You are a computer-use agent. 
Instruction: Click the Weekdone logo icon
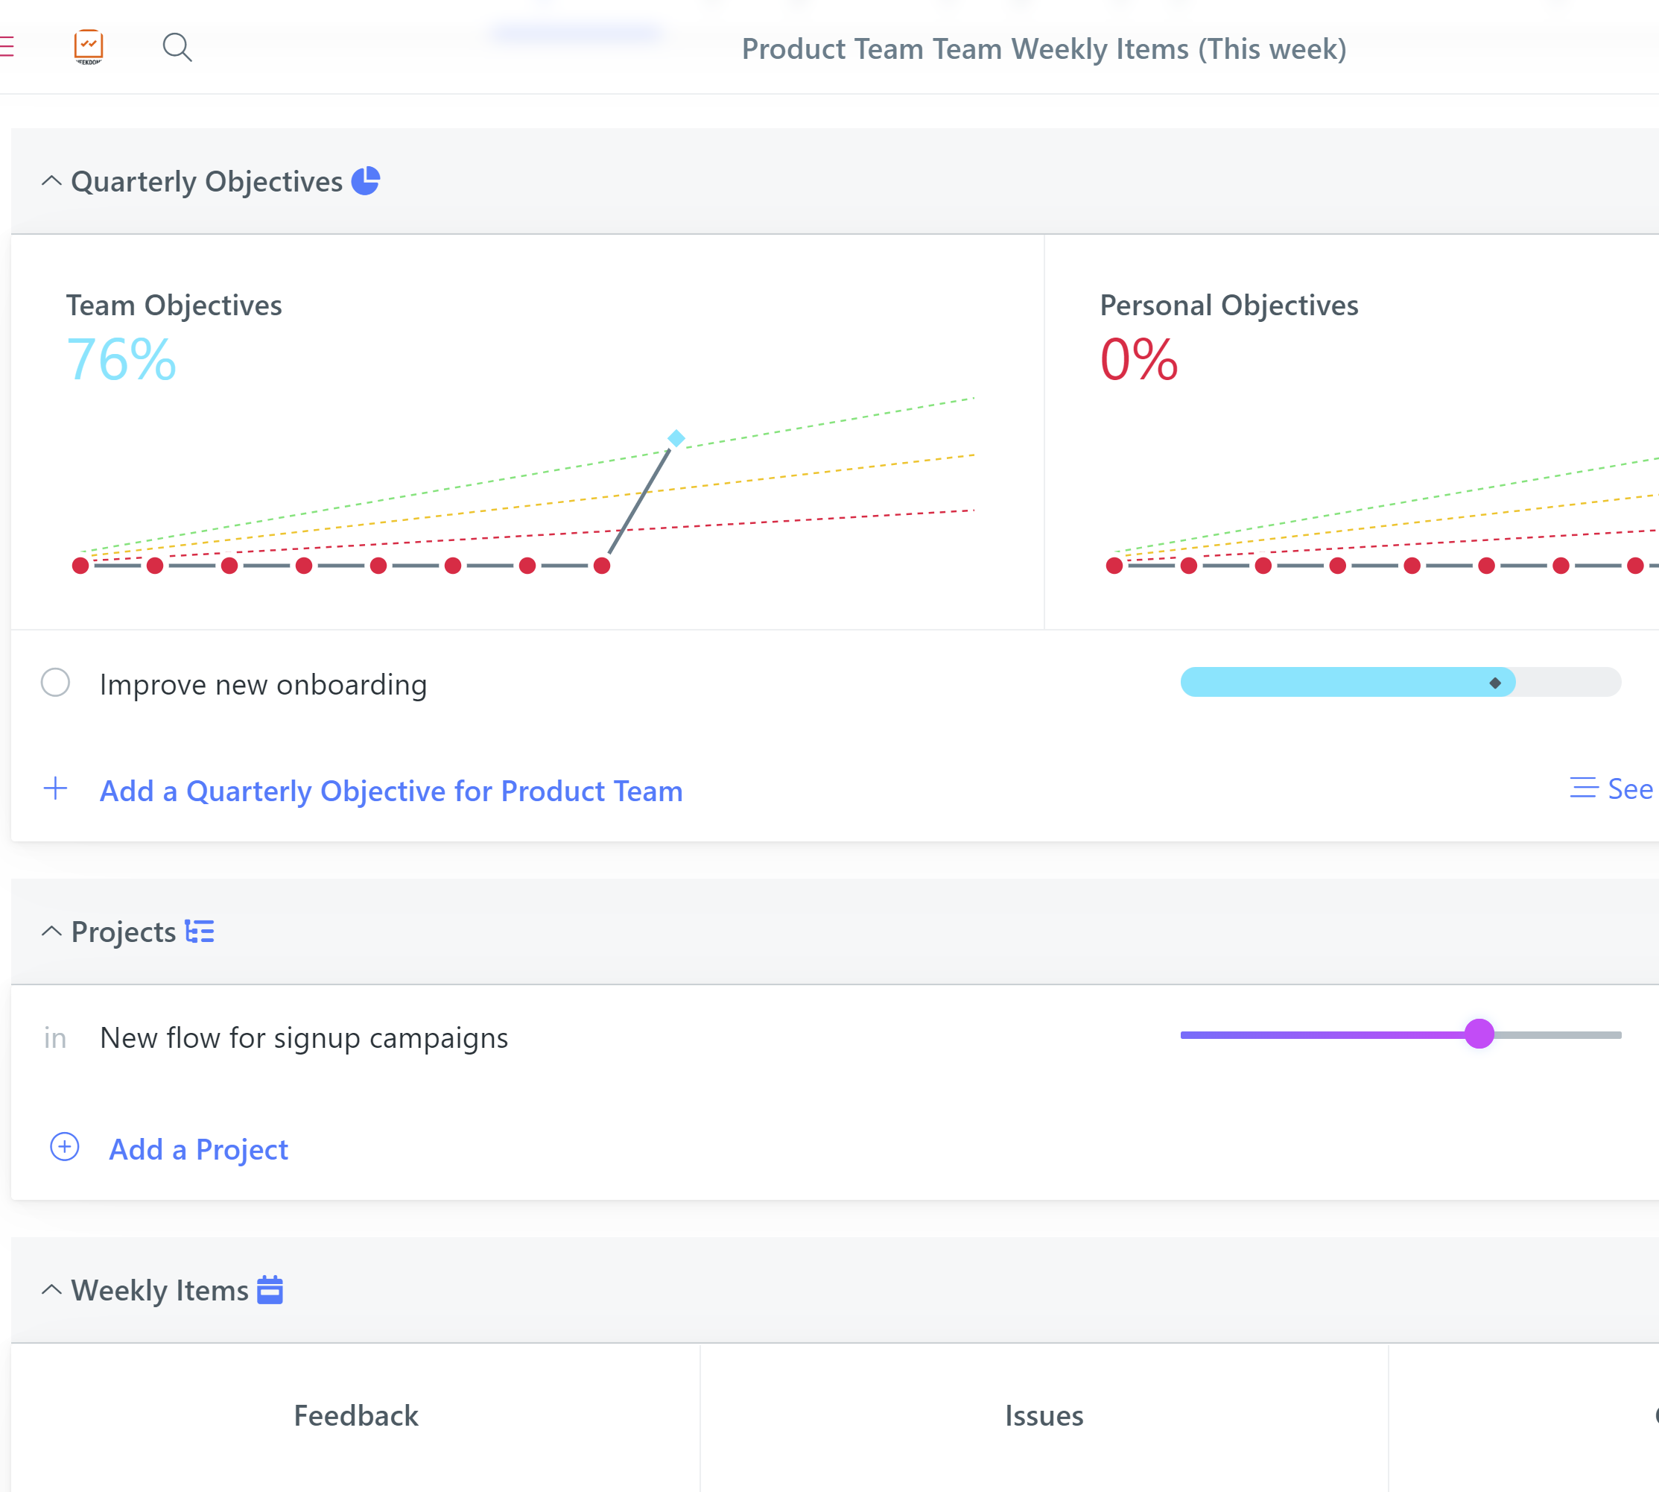click(89, 47)
